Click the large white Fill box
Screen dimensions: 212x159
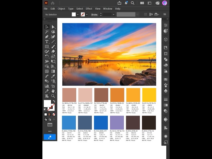click(47, 103)
